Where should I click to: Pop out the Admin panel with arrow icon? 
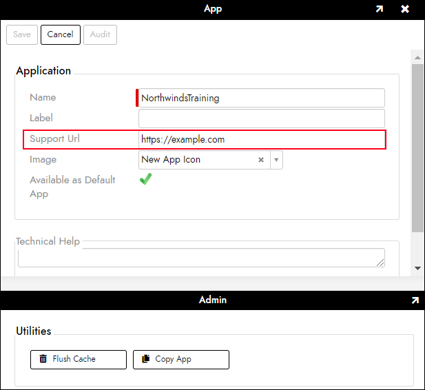(x=415, y=300)
